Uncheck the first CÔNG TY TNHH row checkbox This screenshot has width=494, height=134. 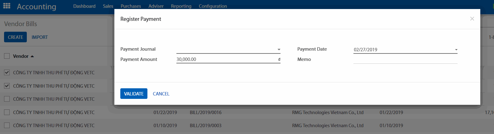pos(7,73)
